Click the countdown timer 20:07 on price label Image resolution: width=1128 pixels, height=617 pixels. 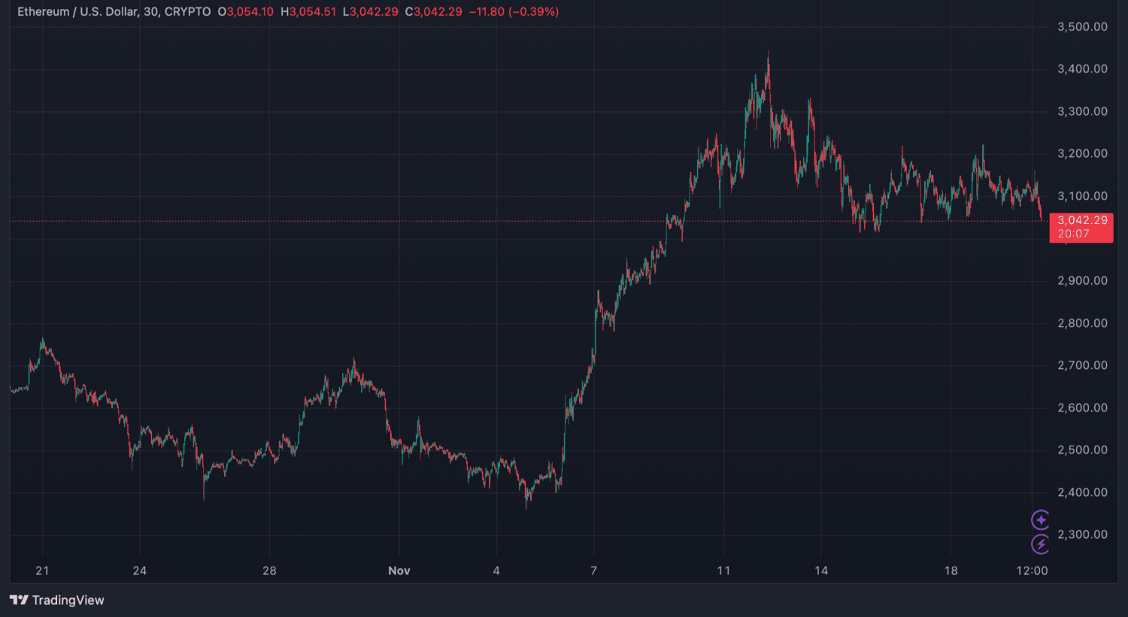pyautogui.click(x=1073, y=234)
